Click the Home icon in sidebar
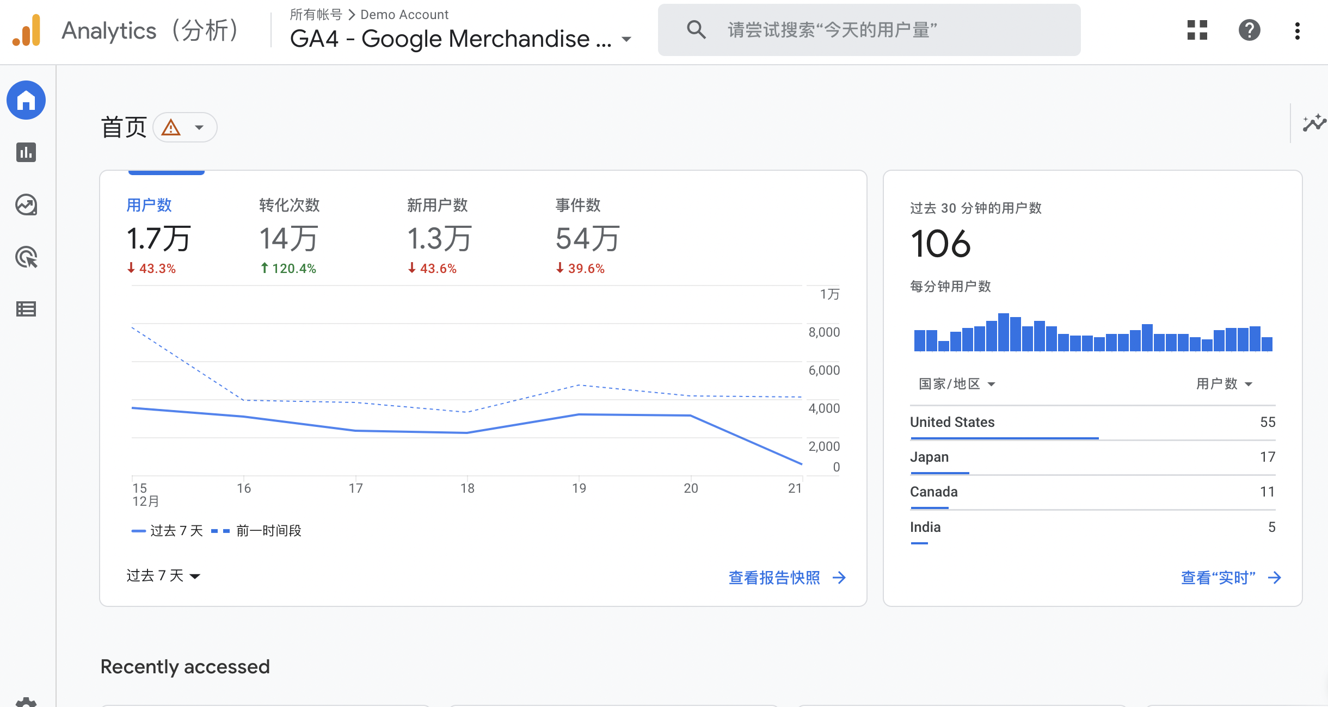The image size is (1328, 707). 26,101
